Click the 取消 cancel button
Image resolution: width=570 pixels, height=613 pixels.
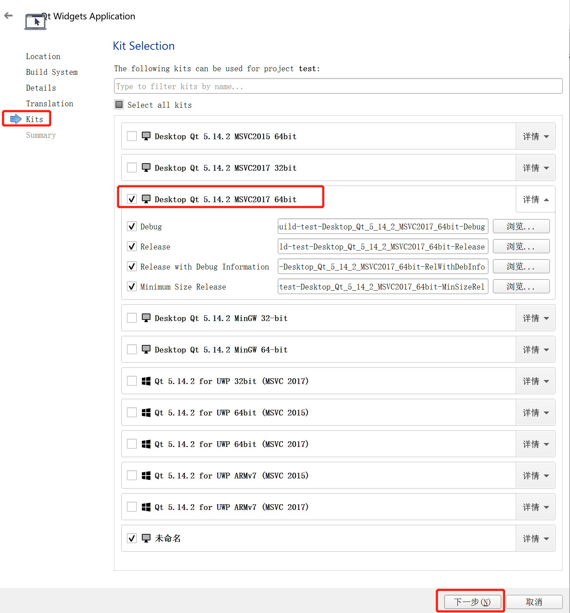coord(534,602)
